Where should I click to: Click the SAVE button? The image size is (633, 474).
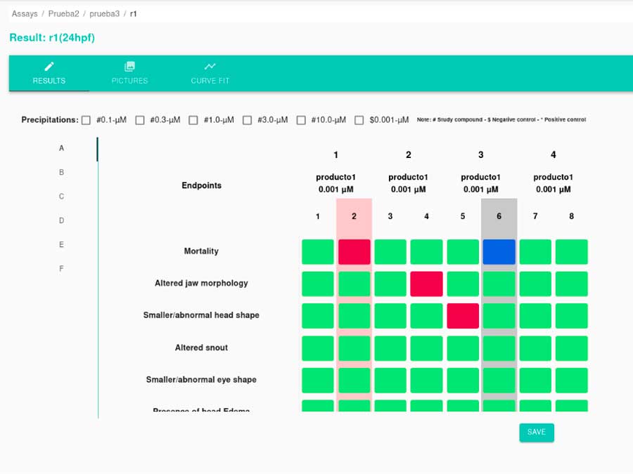(x=537, y=433)
